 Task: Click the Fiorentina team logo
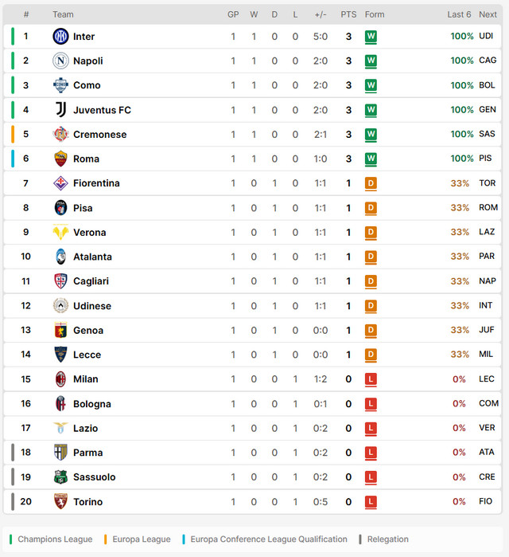(x=61, y=183)
